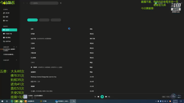The height and width of the screenshot is (103, 184).
Task: Open the sound quality dropdown in player bar
Action: (x=164, y=97)
